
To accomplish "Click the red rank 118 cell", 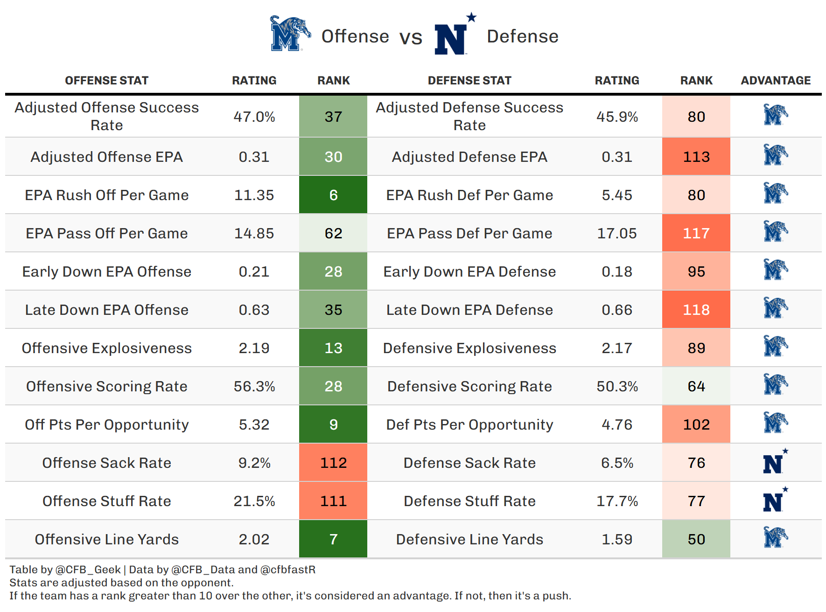I will click(x=696, y=310).
